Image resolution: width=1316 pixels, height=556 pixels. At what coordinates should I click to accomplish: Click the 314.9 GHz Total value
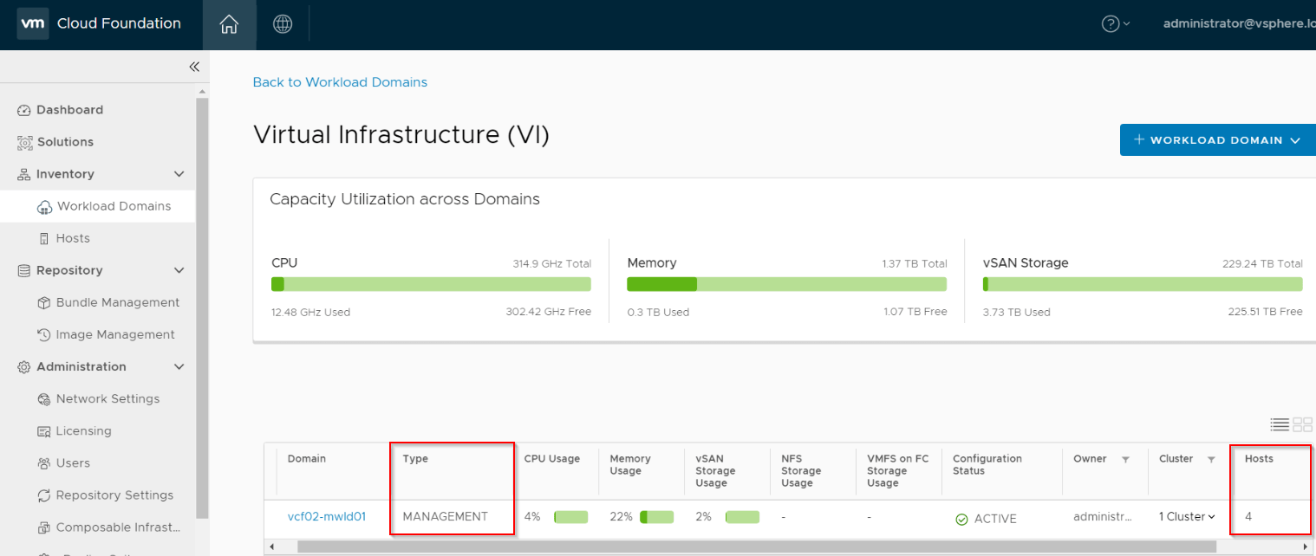pos(552,264)
